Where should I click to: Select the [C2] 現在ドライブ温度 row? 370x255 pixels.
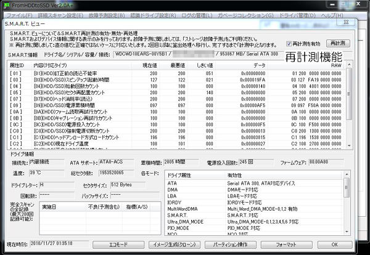pos(176,144)
